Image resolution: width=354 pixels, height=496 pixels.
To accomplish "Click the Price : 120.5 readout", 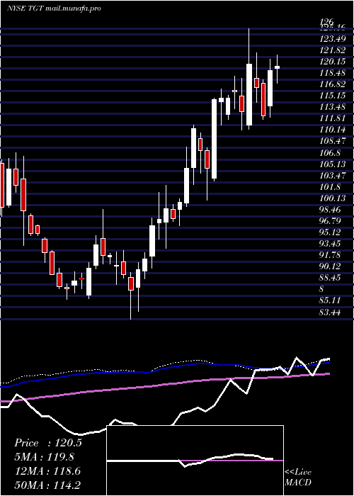I will 48,443.
